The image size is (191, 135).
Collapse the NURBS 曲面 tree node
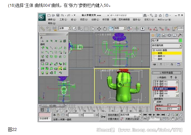(x=154, y=50)
